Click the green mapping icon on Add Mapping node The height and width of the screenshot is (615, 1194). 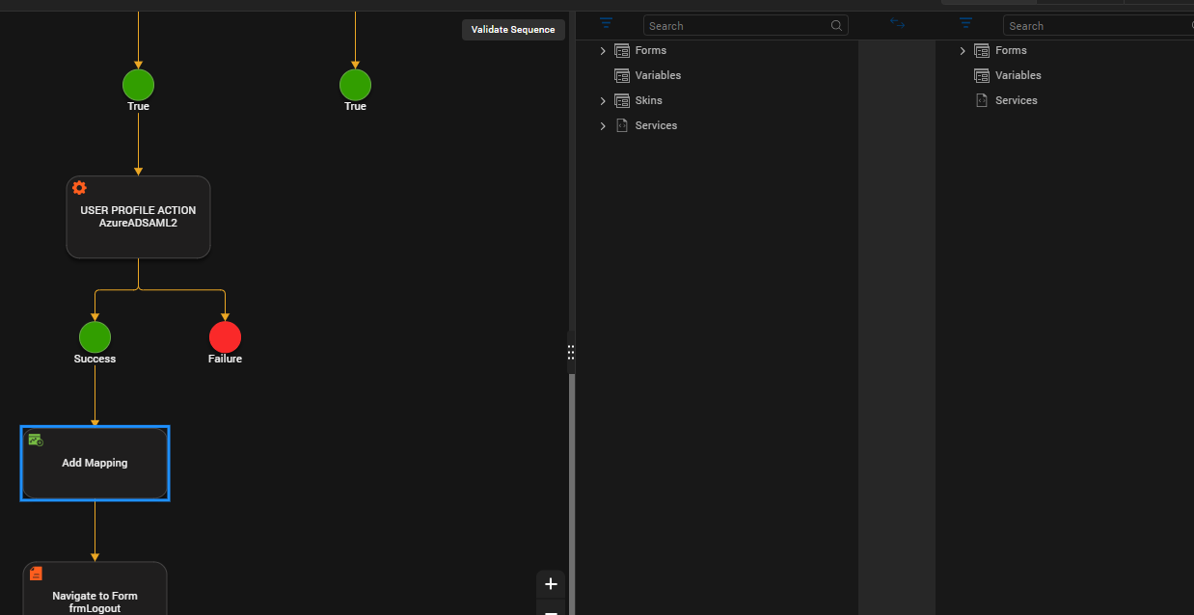(36, 440)
